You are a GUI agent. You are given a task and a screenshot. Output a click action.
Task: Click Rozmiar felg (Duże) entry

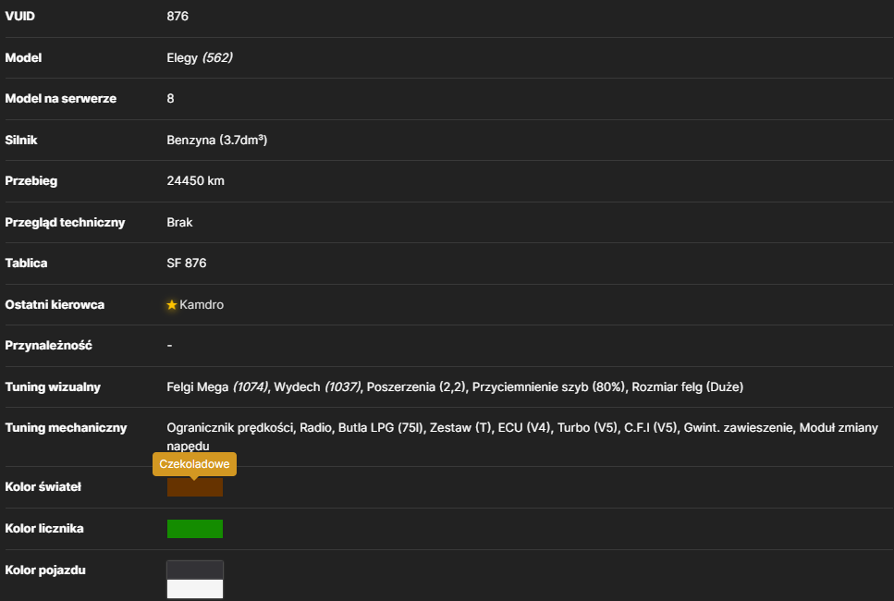click(688, 387)
